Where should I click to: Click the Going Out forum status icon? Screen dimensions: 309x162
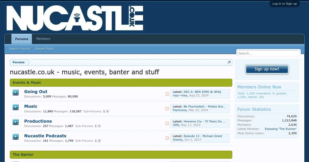(15, 92)
